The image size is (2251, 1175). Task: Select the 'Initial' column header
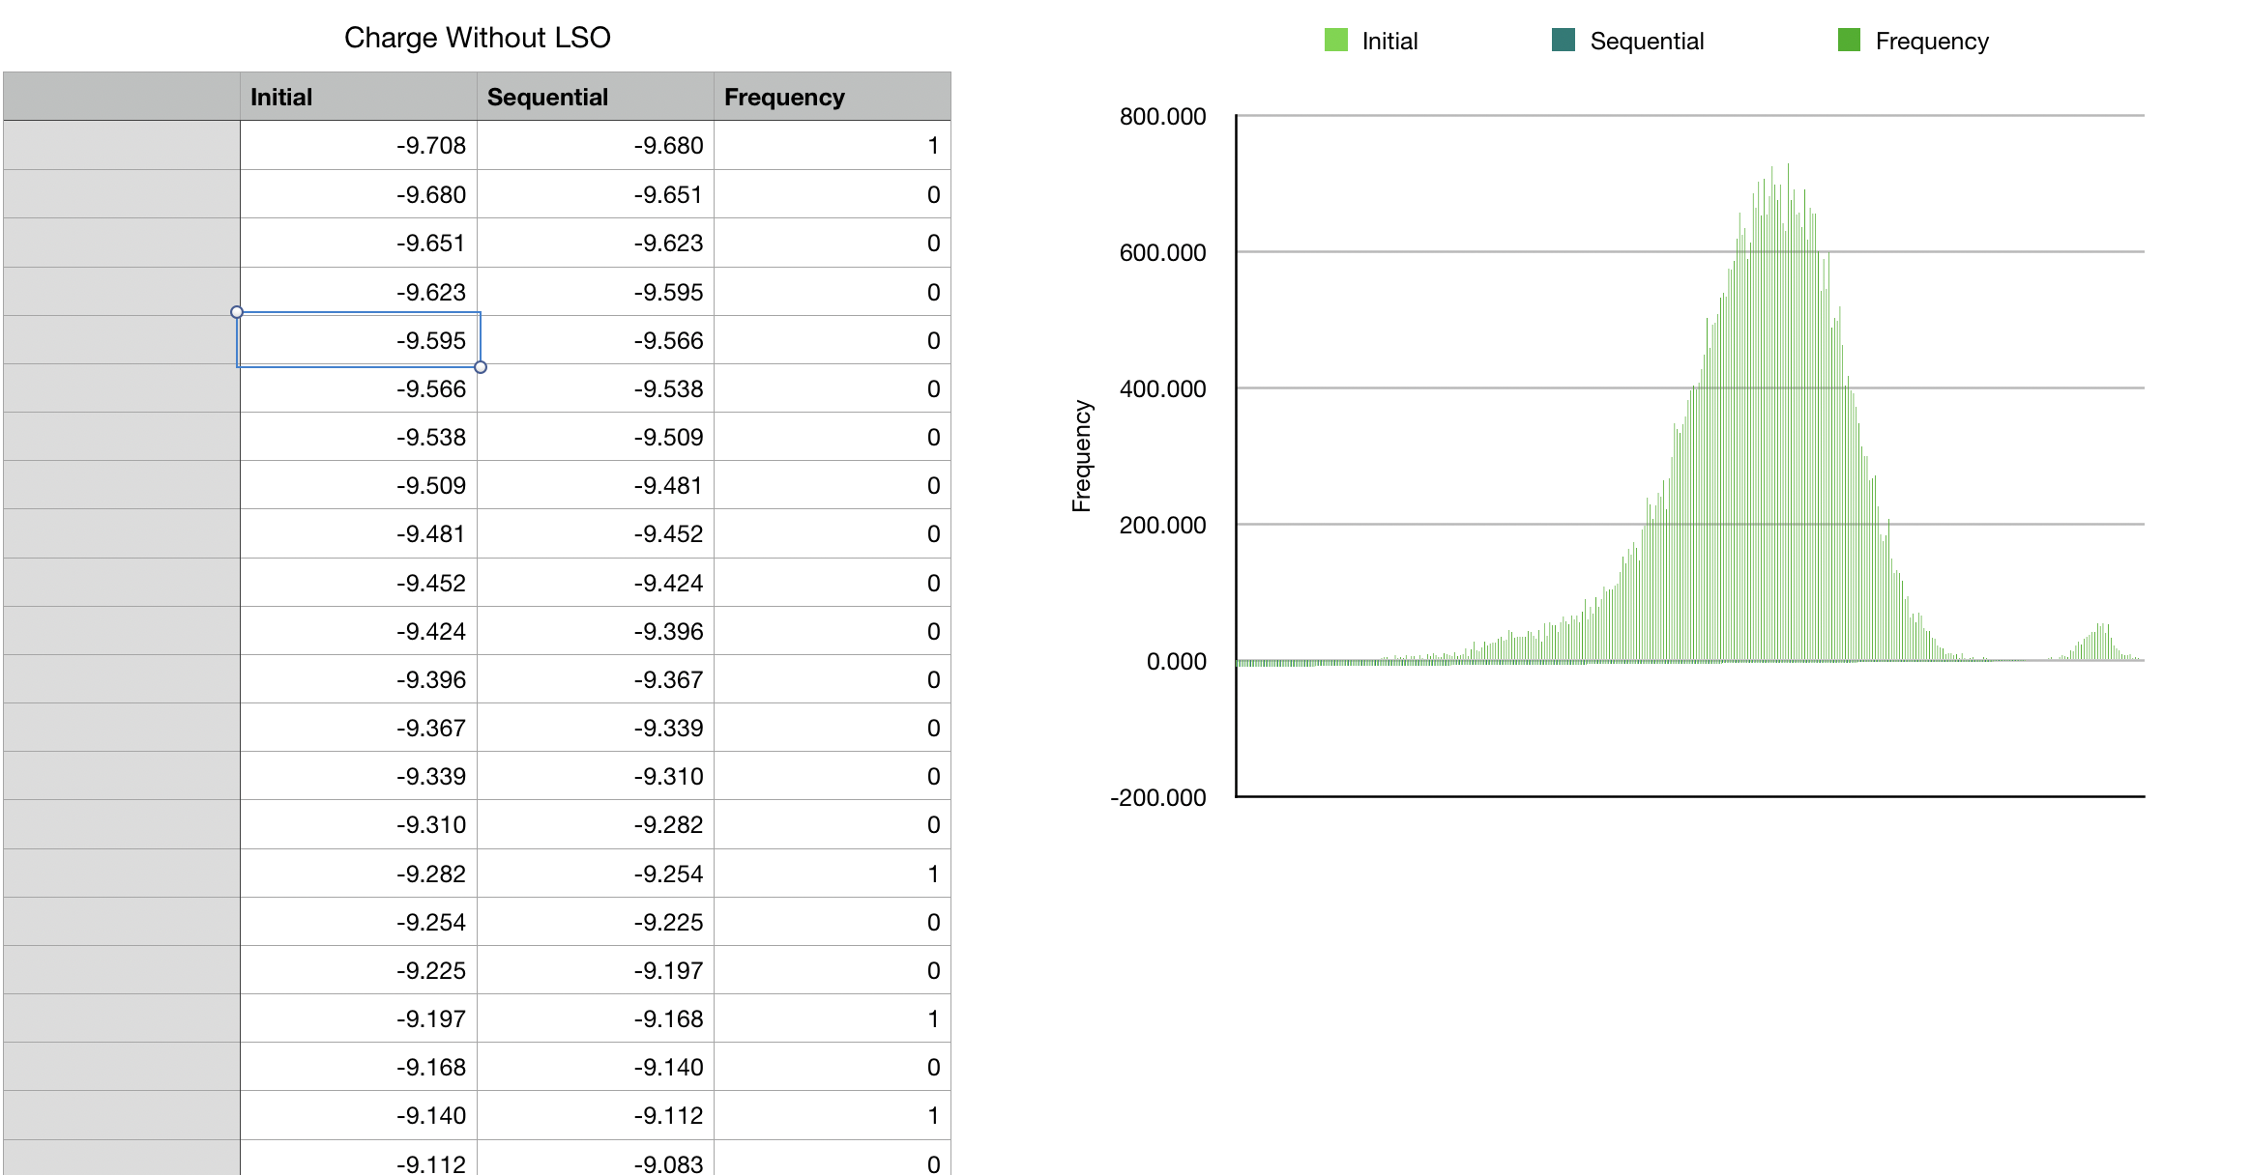pyautogui.click(x=280, y=96)
